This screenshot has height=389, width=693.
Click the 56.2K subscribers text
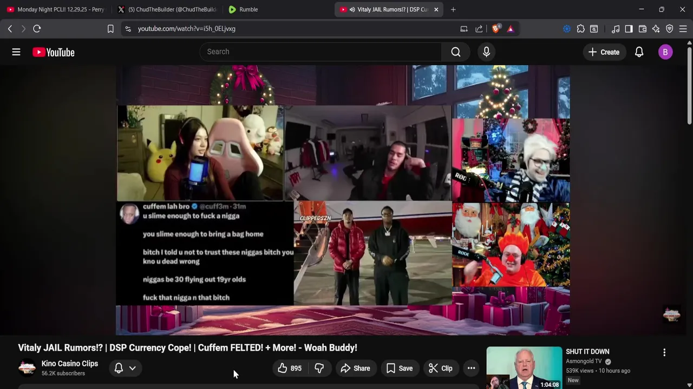[63, 373]
